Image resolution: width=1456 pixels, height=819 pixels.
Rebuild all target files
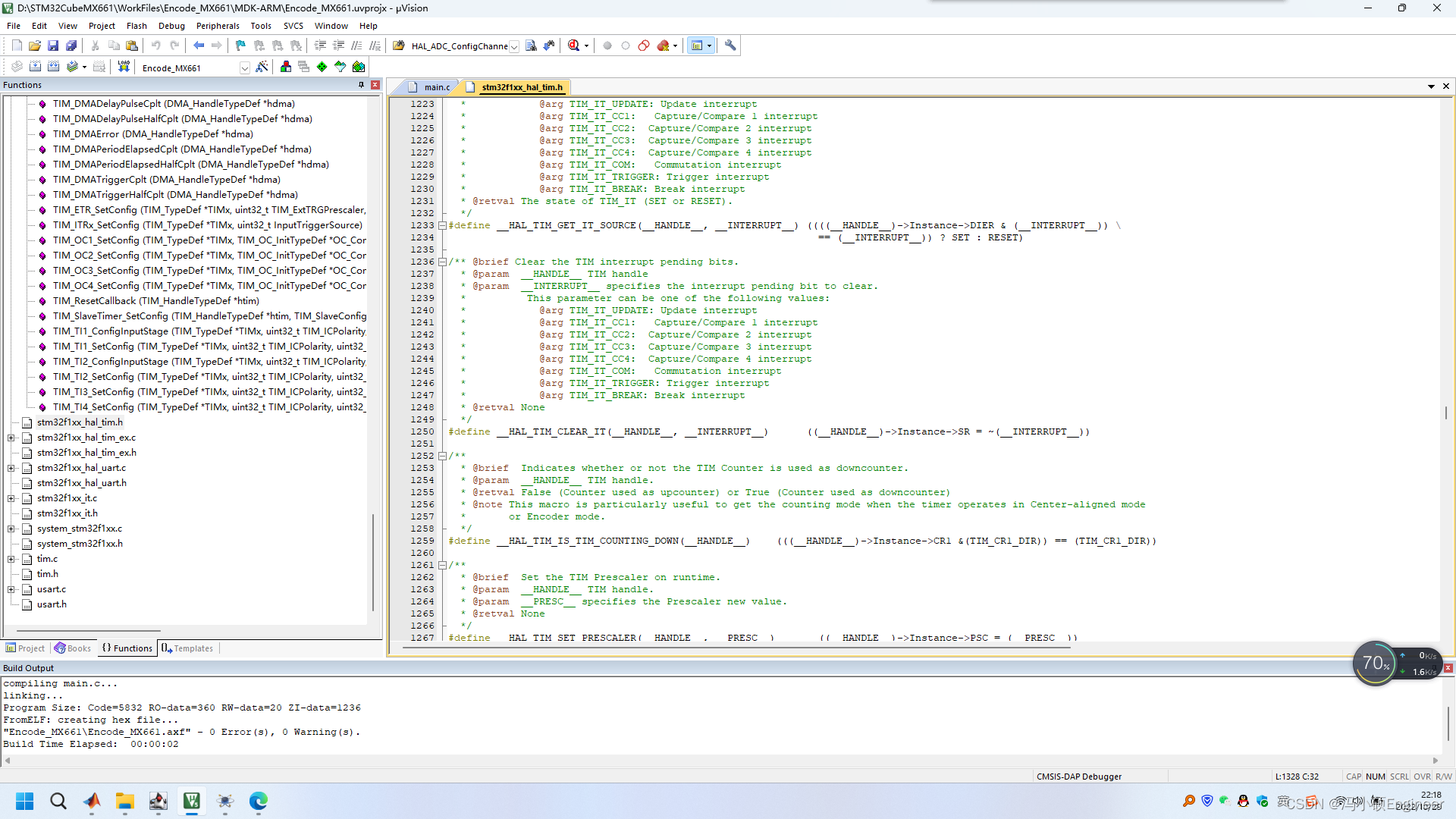[x=53, y=67]
